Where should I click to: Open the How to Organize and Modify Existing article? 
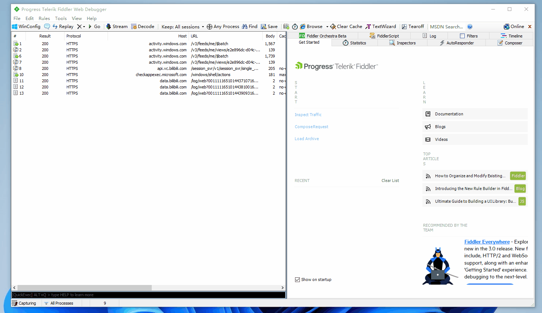pos(475,176)
